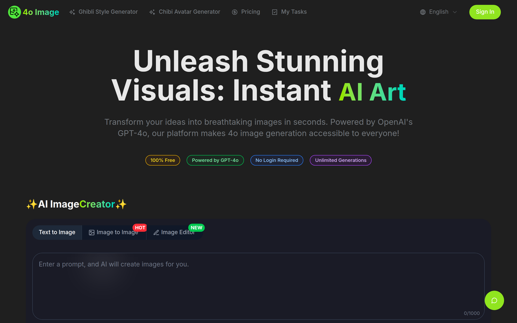
Task: Select the Text to Image tab
Action: [57, 233]
